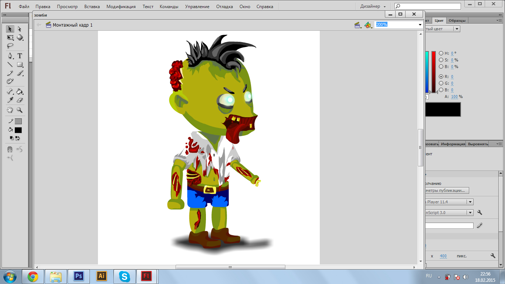Select the Lasso tool
This screenshot has height=284, width=505.
click(10, 46)
